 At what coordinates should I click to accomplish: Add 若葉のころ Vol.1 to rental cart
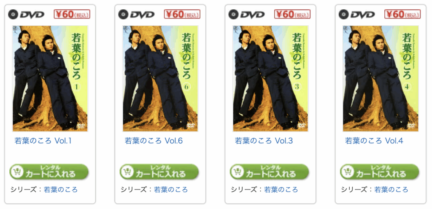[x=49, y=172]
